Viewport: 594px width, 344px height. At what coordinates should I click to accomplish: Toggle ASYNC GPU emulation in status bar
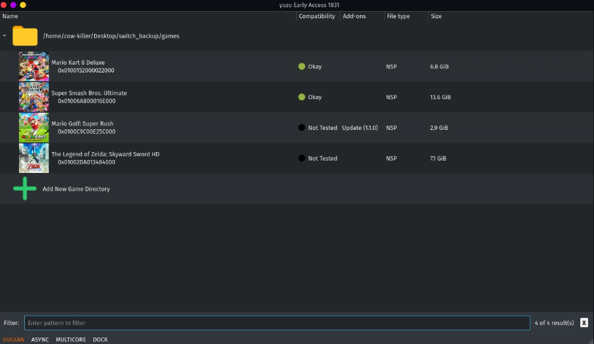coord(40,339)
